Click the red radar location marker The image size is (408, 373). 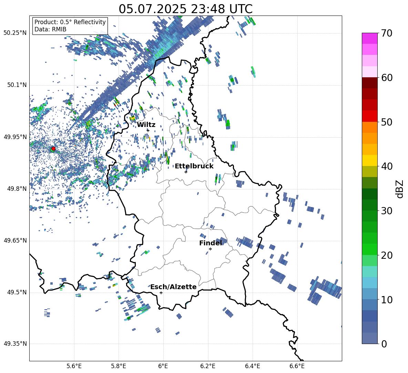click(x=53, y=148)
